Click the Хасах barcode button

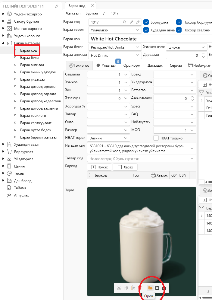[x=125, y=167]
